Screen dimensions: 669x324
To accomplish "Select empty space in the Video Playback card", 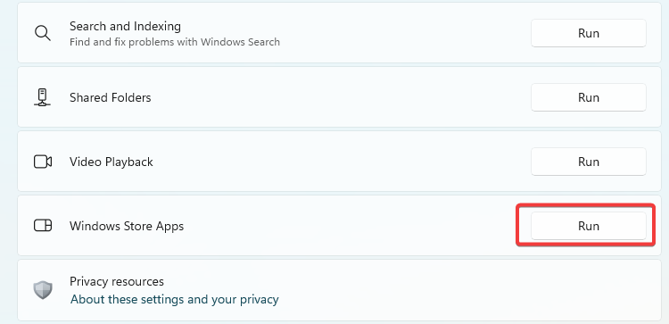I will (x=342, y=162).
